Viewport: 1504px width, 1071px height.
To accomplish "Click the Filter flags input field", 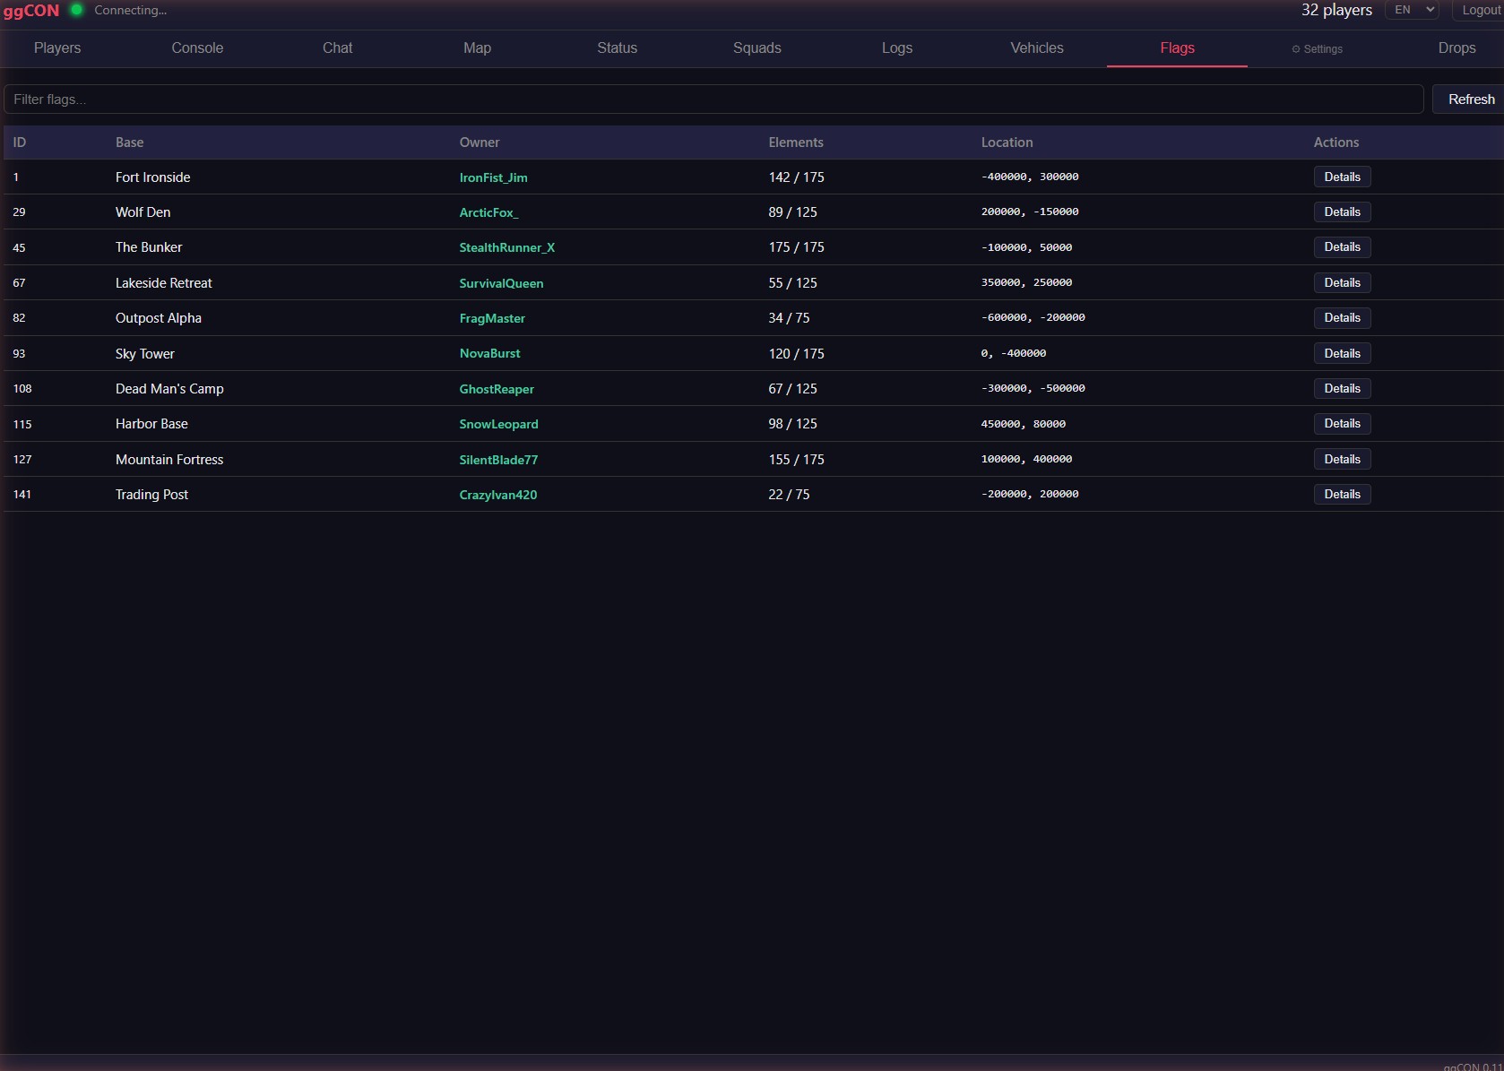I will pos(713,99).
